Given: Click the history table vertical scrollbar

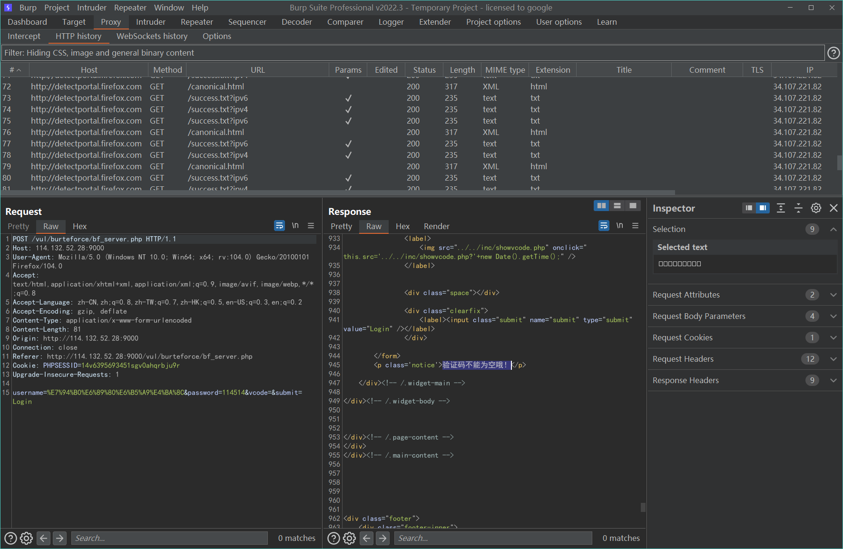Looking at the screenshot, I should 840,162.
